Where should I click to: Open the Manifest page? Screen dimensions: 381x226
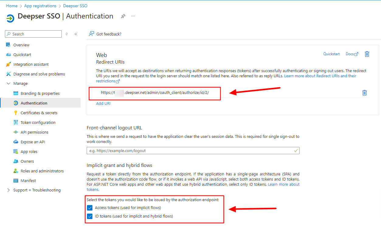pos(28,181)
